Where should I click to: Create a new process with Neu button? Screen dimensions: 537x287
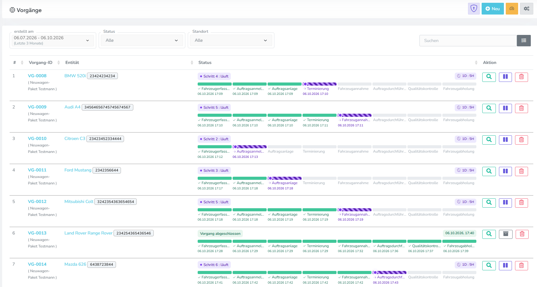(x=493, y=9)
